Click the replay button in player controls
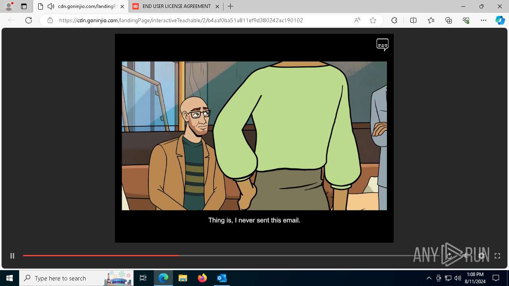This screenshot has width=509, height=286. [x=449, y=256]
